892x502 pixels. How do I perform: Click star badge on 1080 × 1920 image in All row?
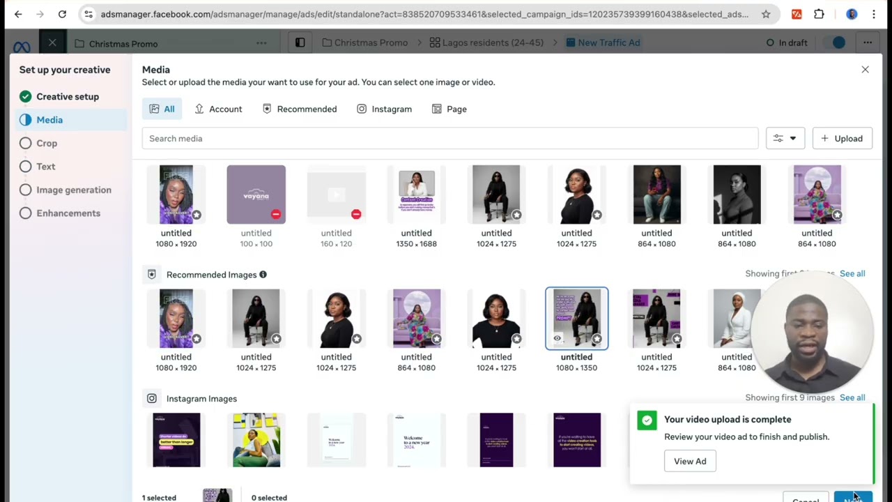click(x=197, y=215)
